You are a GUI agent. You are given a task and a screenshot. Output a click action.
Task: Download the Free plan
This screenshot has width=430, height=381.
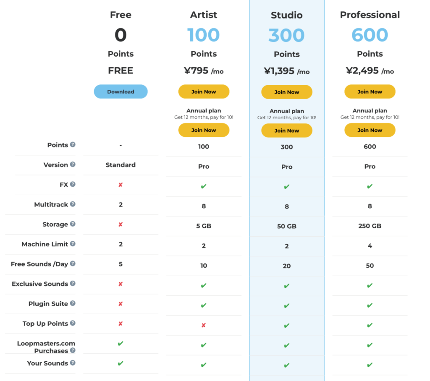click(121, 91)
